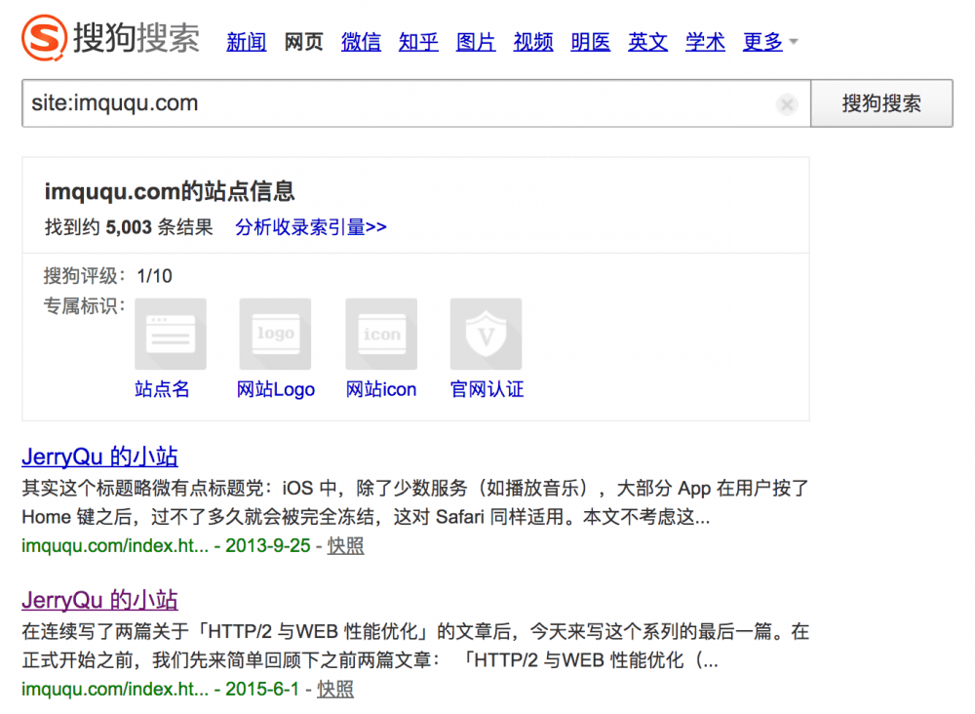The width and height of the screenshot is (975, 714).
Task: Click the 搜狗搜索 search button
Action: (x=881, y=103)
